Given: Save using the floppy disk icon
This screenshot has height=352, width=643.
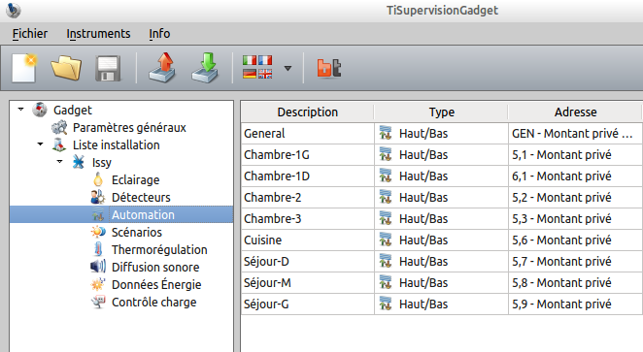Looking at the screenshot, I should [108, 68].
